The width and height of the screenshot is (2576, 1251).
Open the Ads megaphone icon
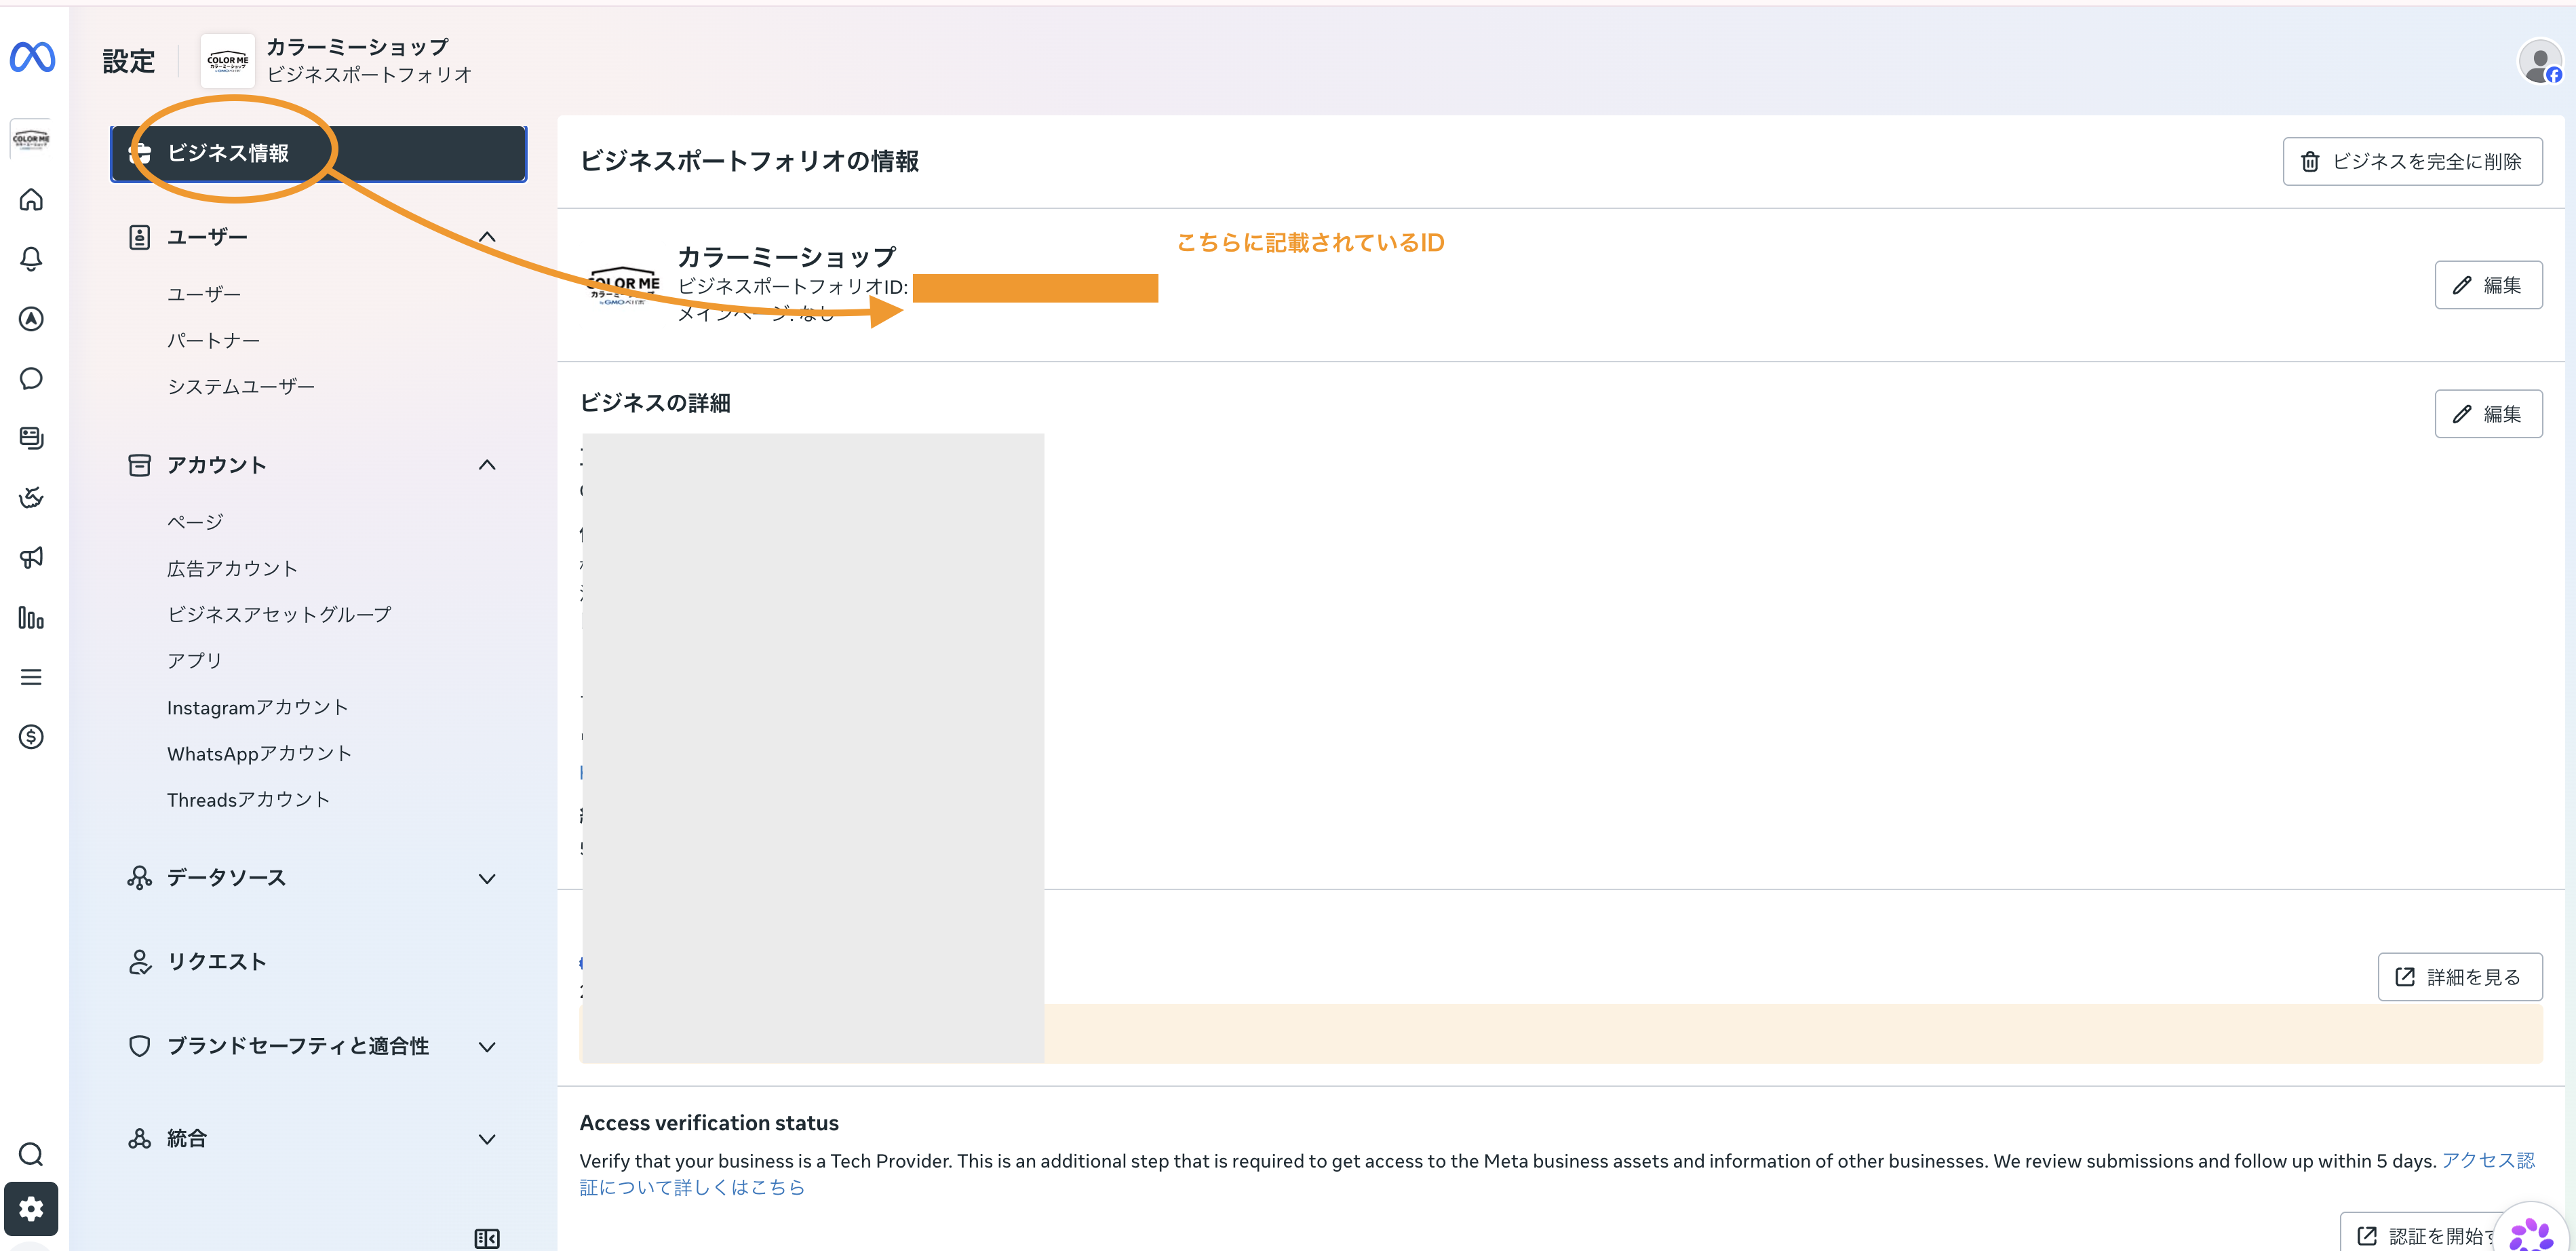(31, 557)
